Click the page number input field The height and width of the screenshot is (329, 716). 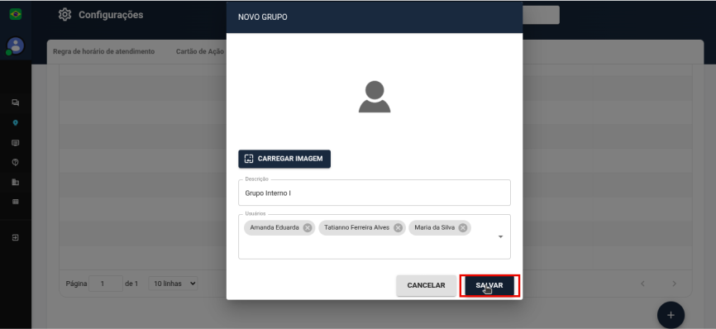tap(106, 284)
